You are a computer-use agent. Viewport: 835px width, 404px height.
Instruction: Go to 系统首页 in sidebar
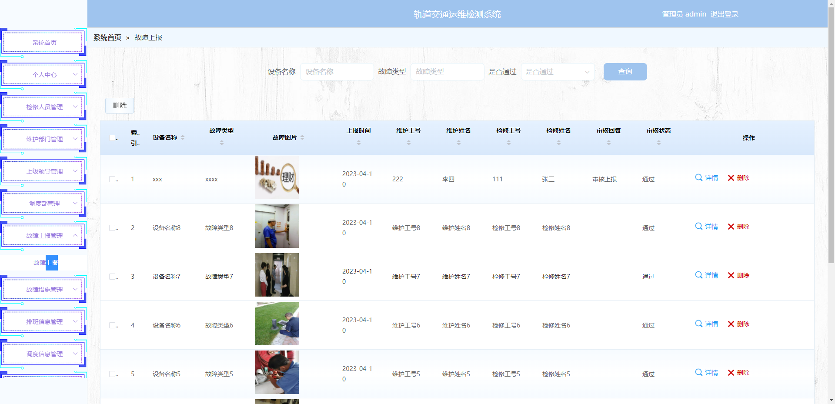(43, 43)
